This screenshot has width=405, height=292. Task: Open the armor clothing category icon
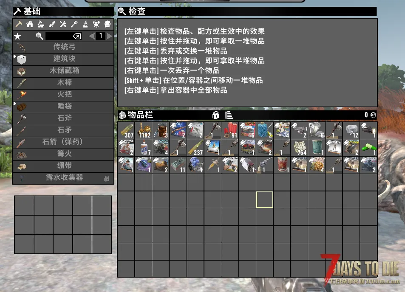pyautogui.click(x=96, y=24)
